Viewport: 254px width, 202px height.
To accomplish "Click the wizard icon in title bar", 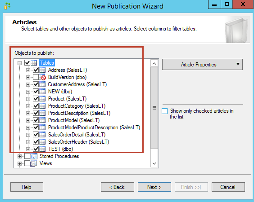I will pyautogui.click(x=7, y=6).
